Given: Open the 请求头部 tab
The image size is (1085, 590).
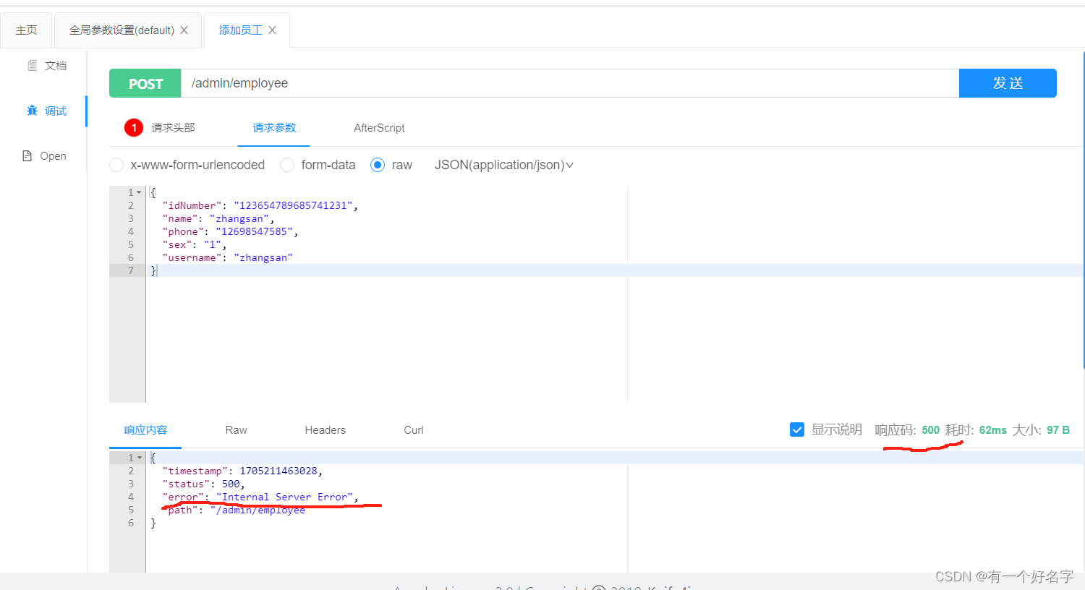Looking at the screenshot, I should click(173, 128).
